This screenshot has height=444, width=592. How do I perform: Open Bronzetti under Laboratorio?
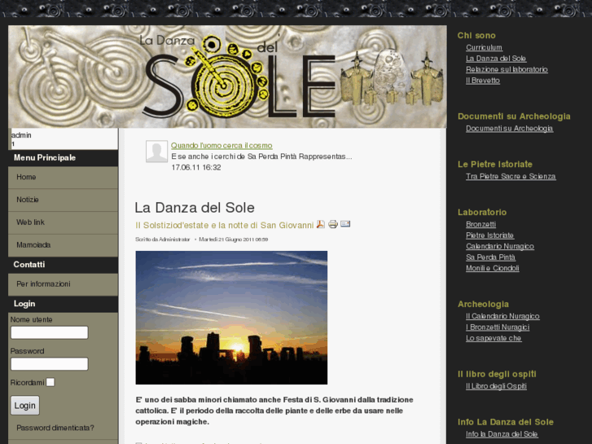tap(481, 225)
